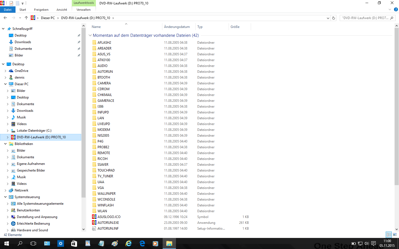Collapse the Bibliotheken tree node
Viewport: 399px width, 249px height.
click(x=5, y=144)
